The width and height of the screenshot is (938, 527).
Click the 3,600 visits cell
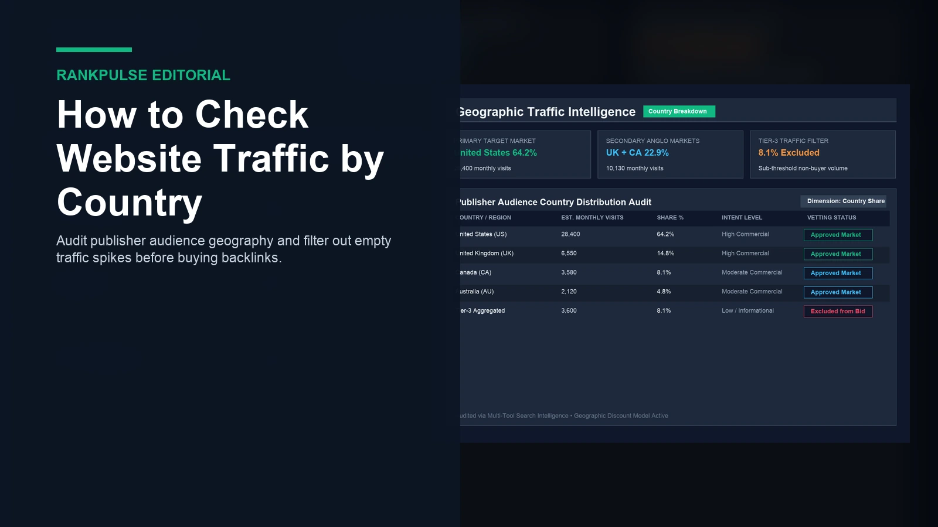569,311
